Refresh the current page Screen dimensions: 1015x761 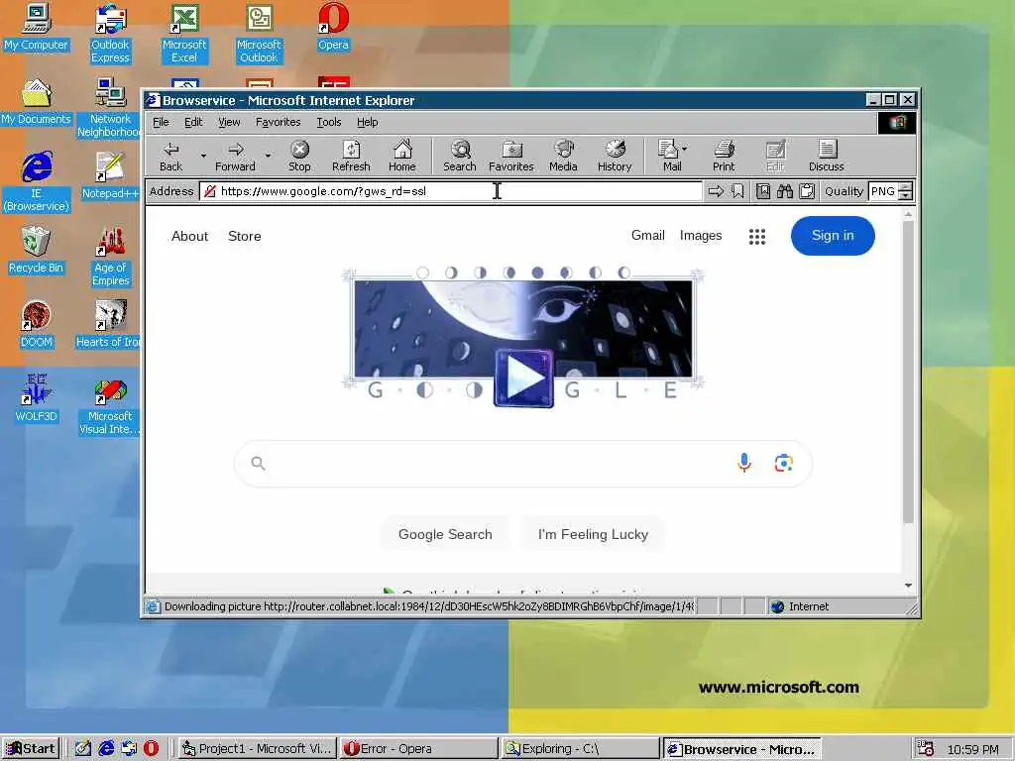coord(351,156)
